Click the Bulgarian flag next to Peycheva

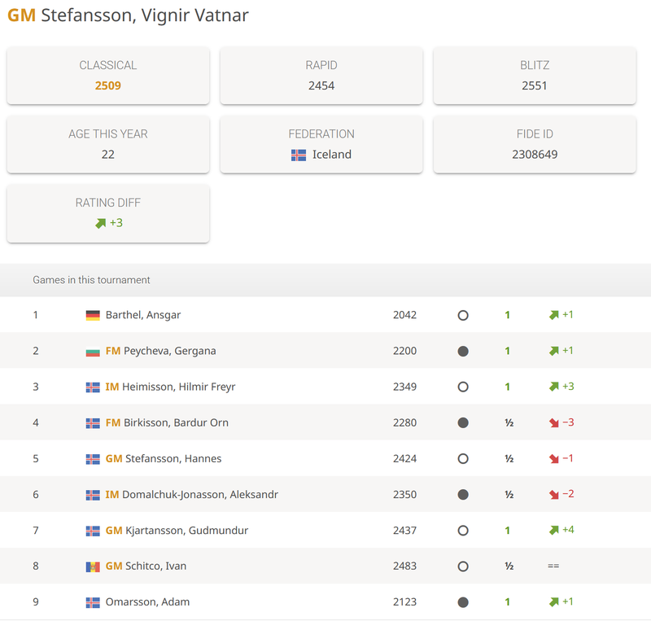(93, 351)
